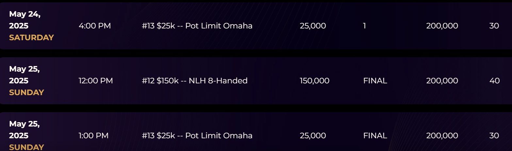Select FINAL in the NLH 8-Handed row
Viewport: 512px width, 151px height.
point(375,81)
